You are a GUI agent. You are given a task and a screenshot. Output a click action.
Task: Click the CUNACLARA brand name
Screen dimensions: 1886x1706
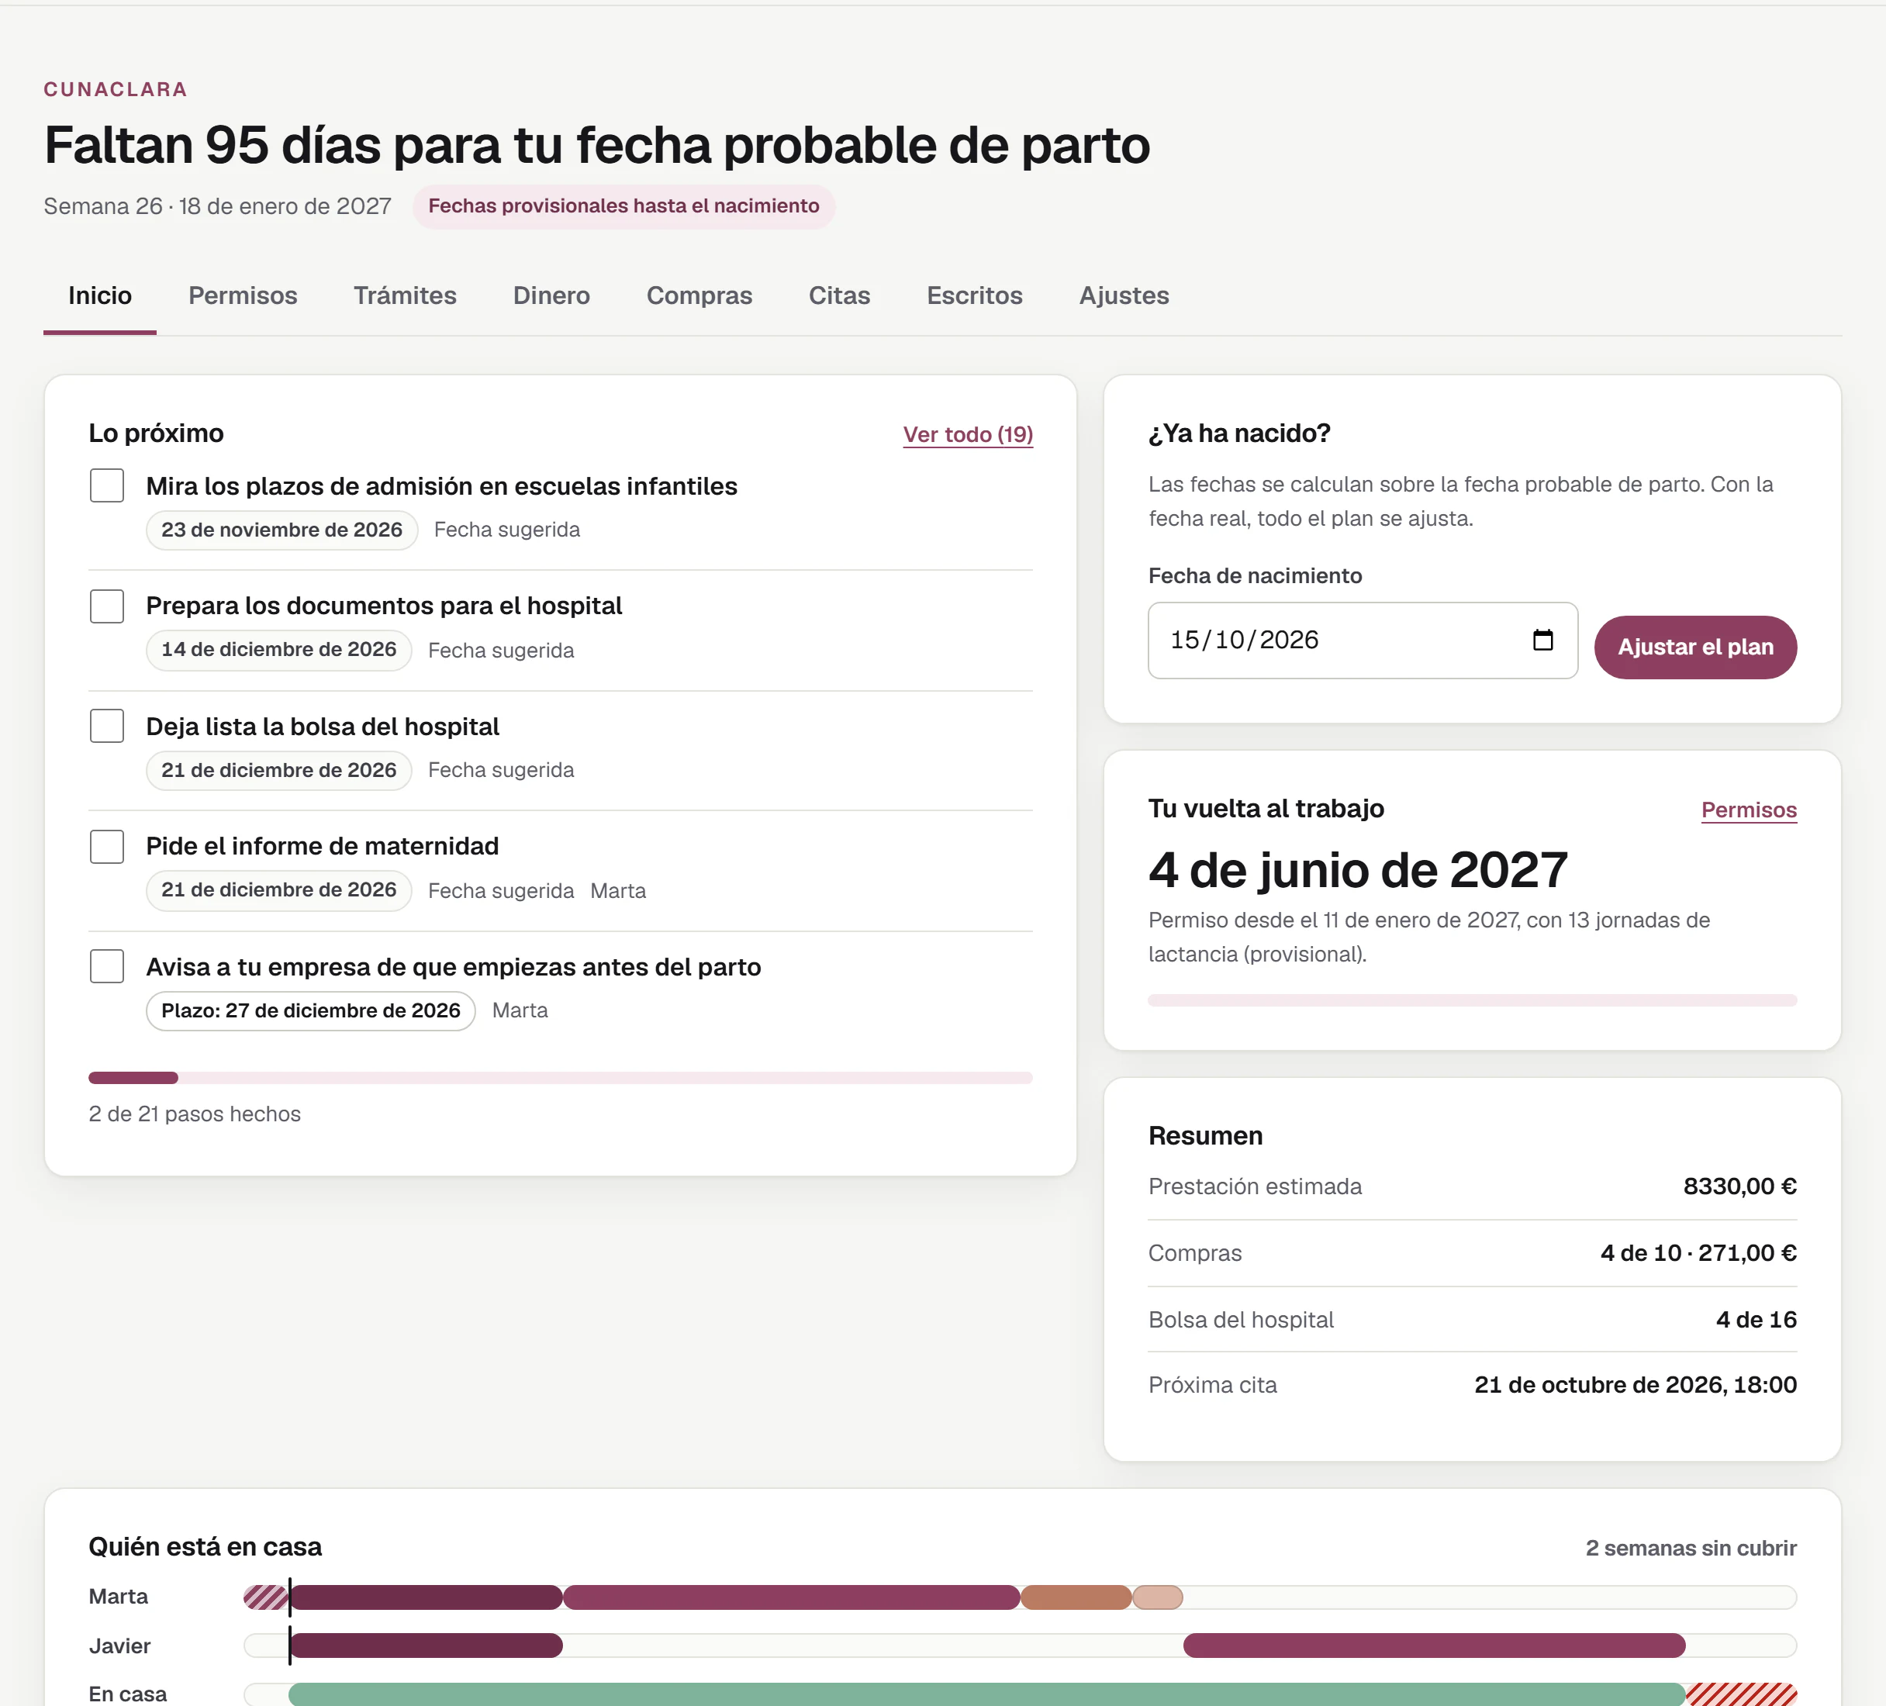click(116, 90)
